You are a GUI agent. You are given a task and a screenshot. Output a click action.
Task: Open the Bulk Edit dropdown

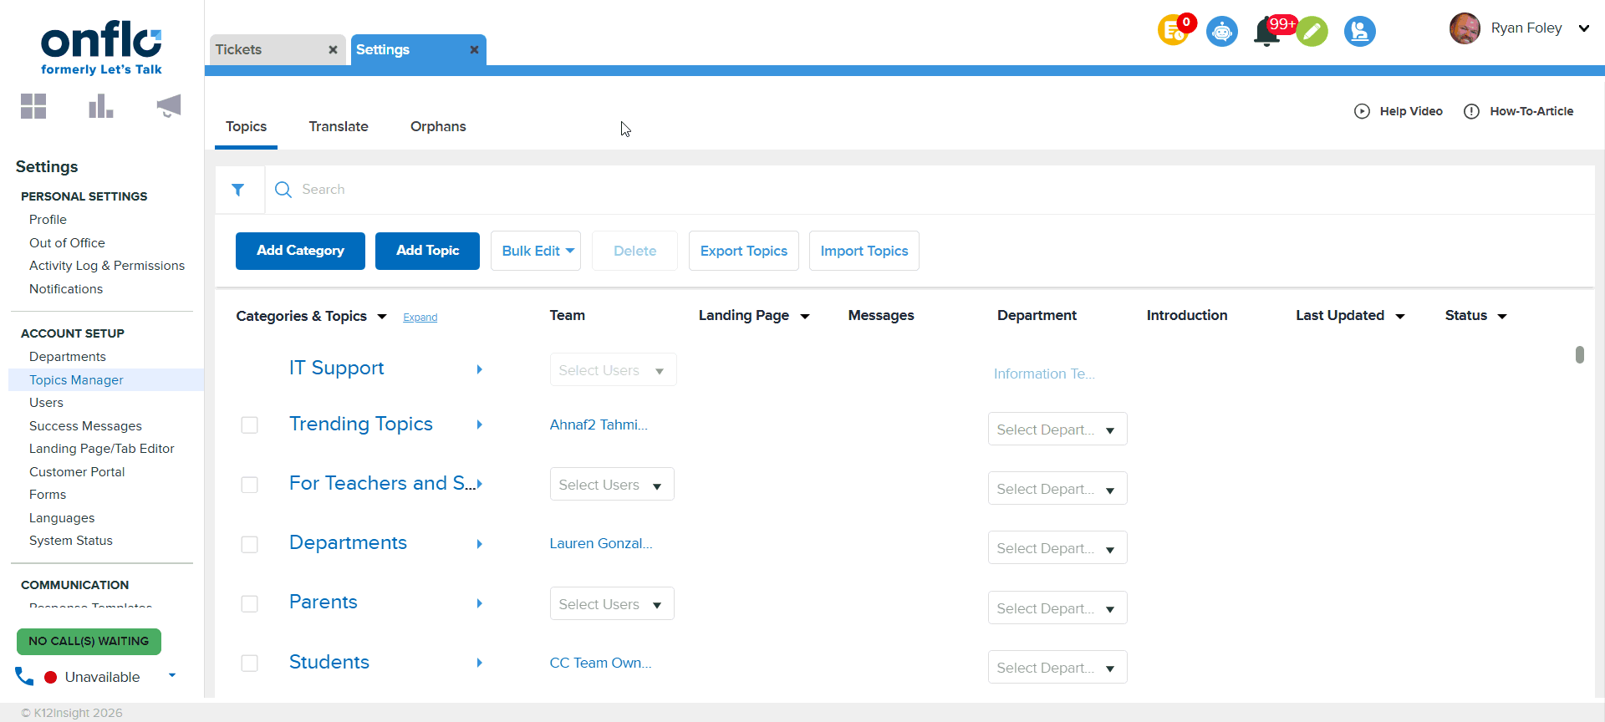[x=536, y=251]
